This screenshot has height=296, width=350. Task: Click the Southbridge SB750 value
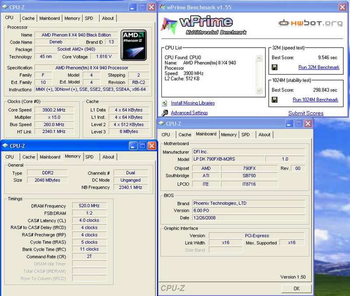coord(249,176)
